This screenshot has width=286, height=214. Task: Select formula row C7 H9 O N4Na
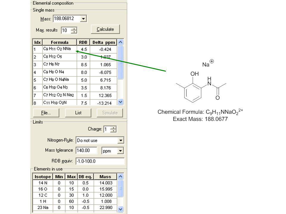coord(75,80)
